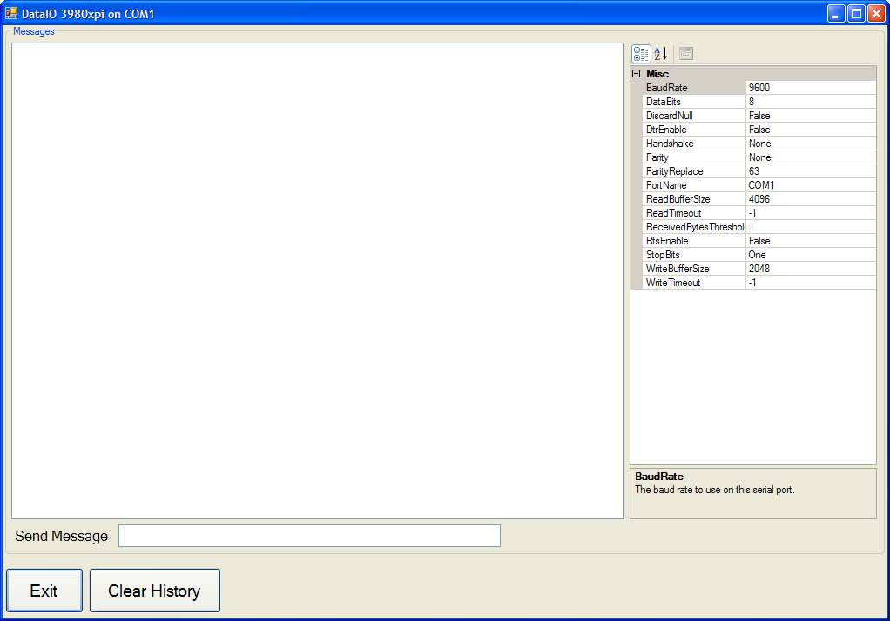Image resolution: width=890 pixels, height=621 pixels.
Task: Select the RtsEnable False value
Action: pyautogui.click(x=811, y=240)
